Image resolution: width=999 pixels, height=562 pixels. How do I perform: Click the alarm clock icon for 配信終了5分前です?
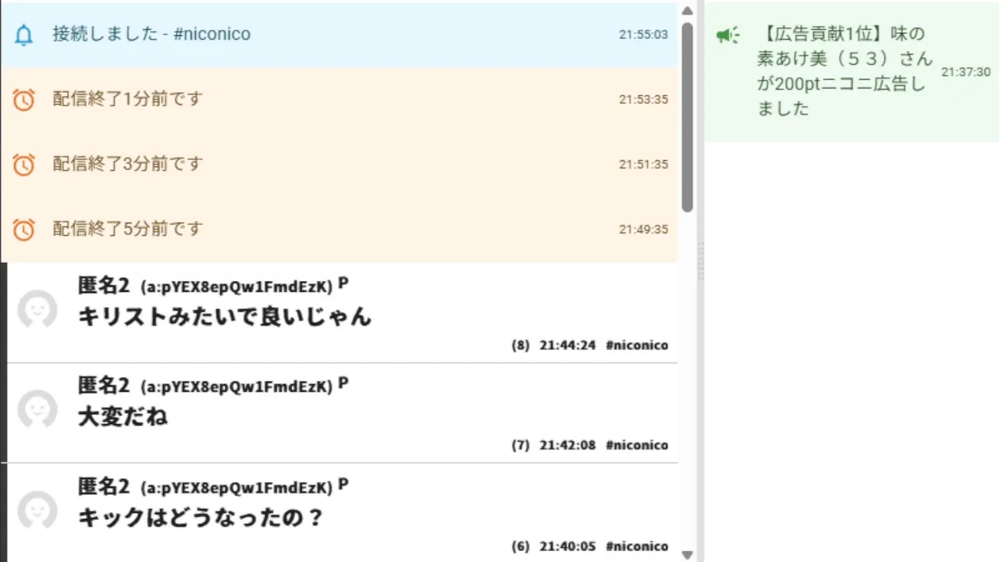click(24, 229)
